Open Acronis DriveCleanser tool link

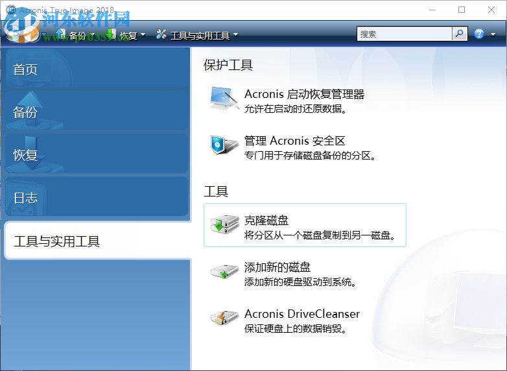[x=302, y=314]
